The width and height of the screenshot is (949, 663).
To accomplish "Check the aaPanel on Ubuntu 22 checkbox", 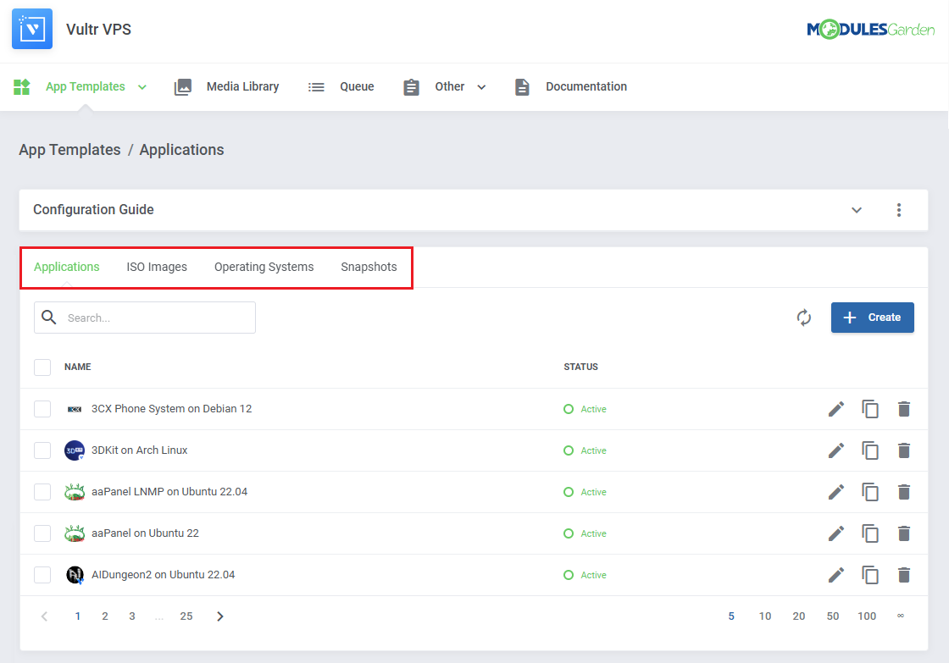I will [x=42, y=533].
